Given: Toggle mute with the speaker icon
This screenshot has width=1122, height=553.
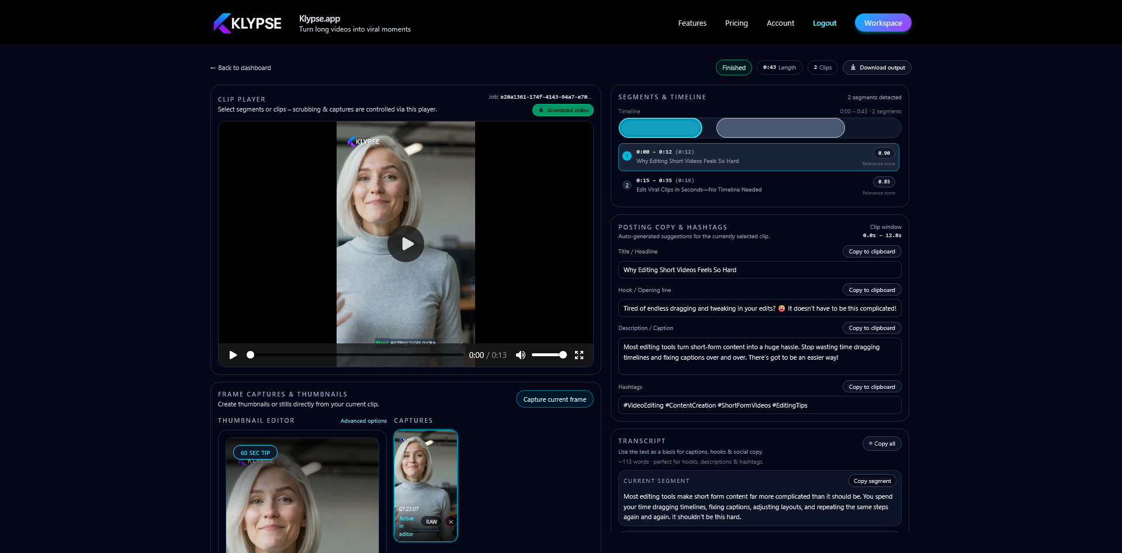Looking at the screenshot, I should [x=520, y=354].
